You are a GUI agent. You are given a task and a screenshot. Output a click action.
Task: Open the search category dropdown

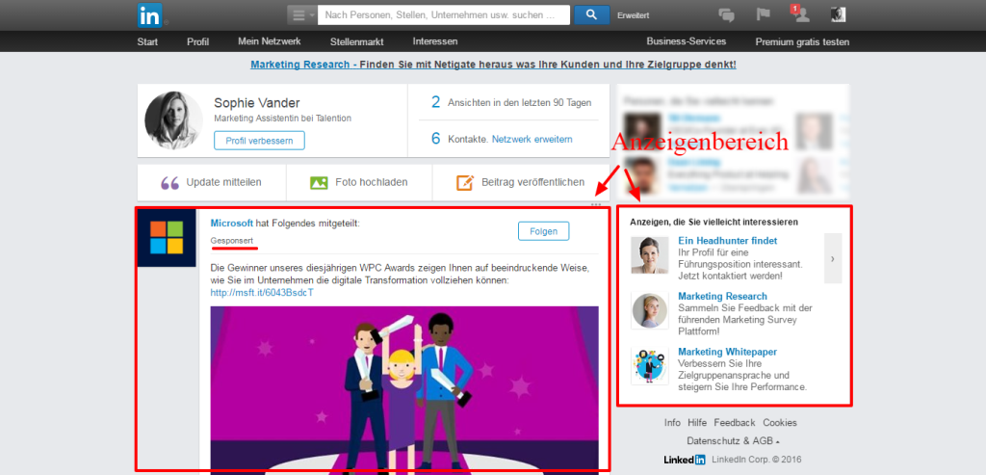pos(301,14)
